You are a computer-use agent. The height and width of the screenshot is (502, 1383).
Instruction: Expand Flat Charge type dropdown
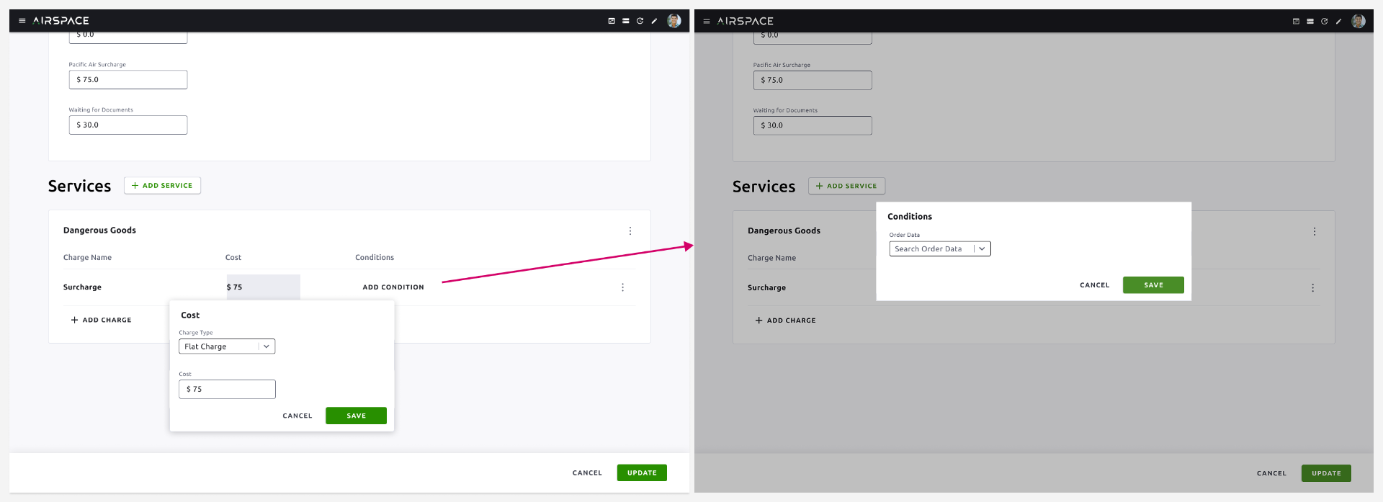click(227, 346)
